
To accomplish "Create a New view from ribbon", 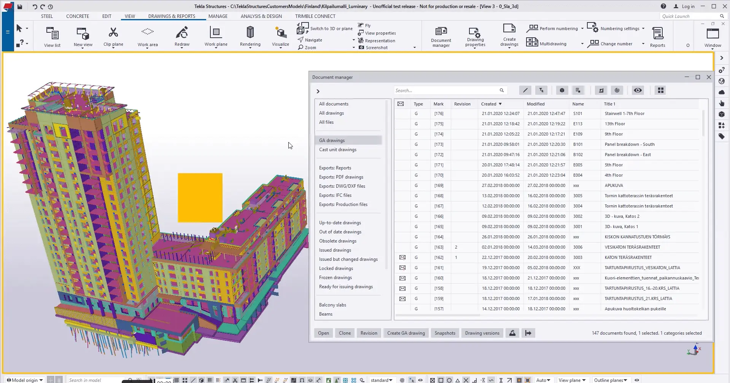I will click(83, 37).
